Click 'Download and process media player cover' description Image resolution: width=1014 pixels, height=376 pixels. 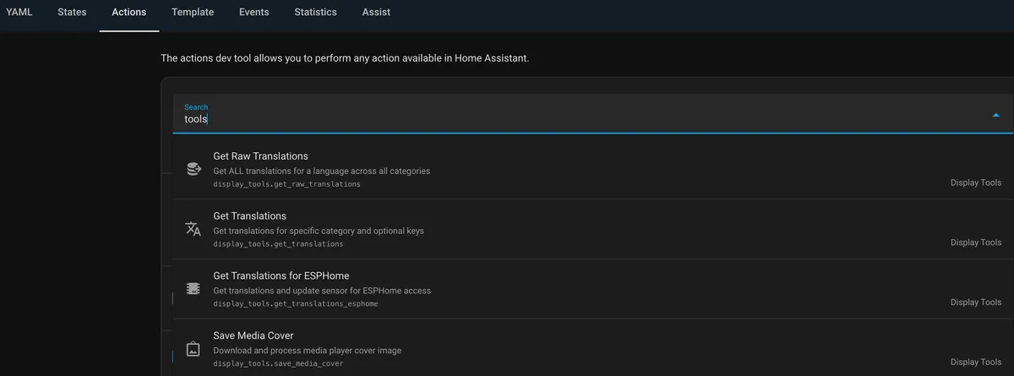pyautogui.click(x=307, y=351)
